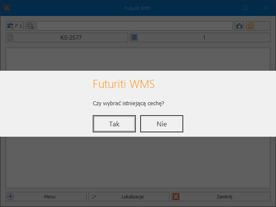The image size is (276, 207).
Task: Click the document icon beside KS-2577
Action: pyautogui.click(x=11, y=38)
